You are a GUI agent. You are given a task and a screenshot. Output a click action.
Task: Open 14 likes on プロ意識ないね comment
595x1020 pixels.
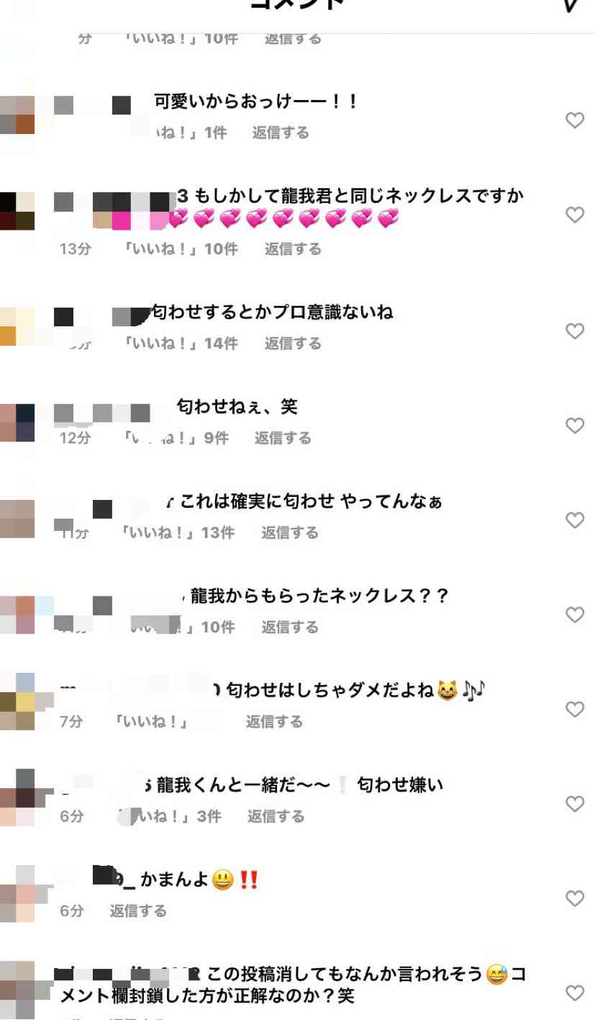pyautogui.click(x=181, y=344)
